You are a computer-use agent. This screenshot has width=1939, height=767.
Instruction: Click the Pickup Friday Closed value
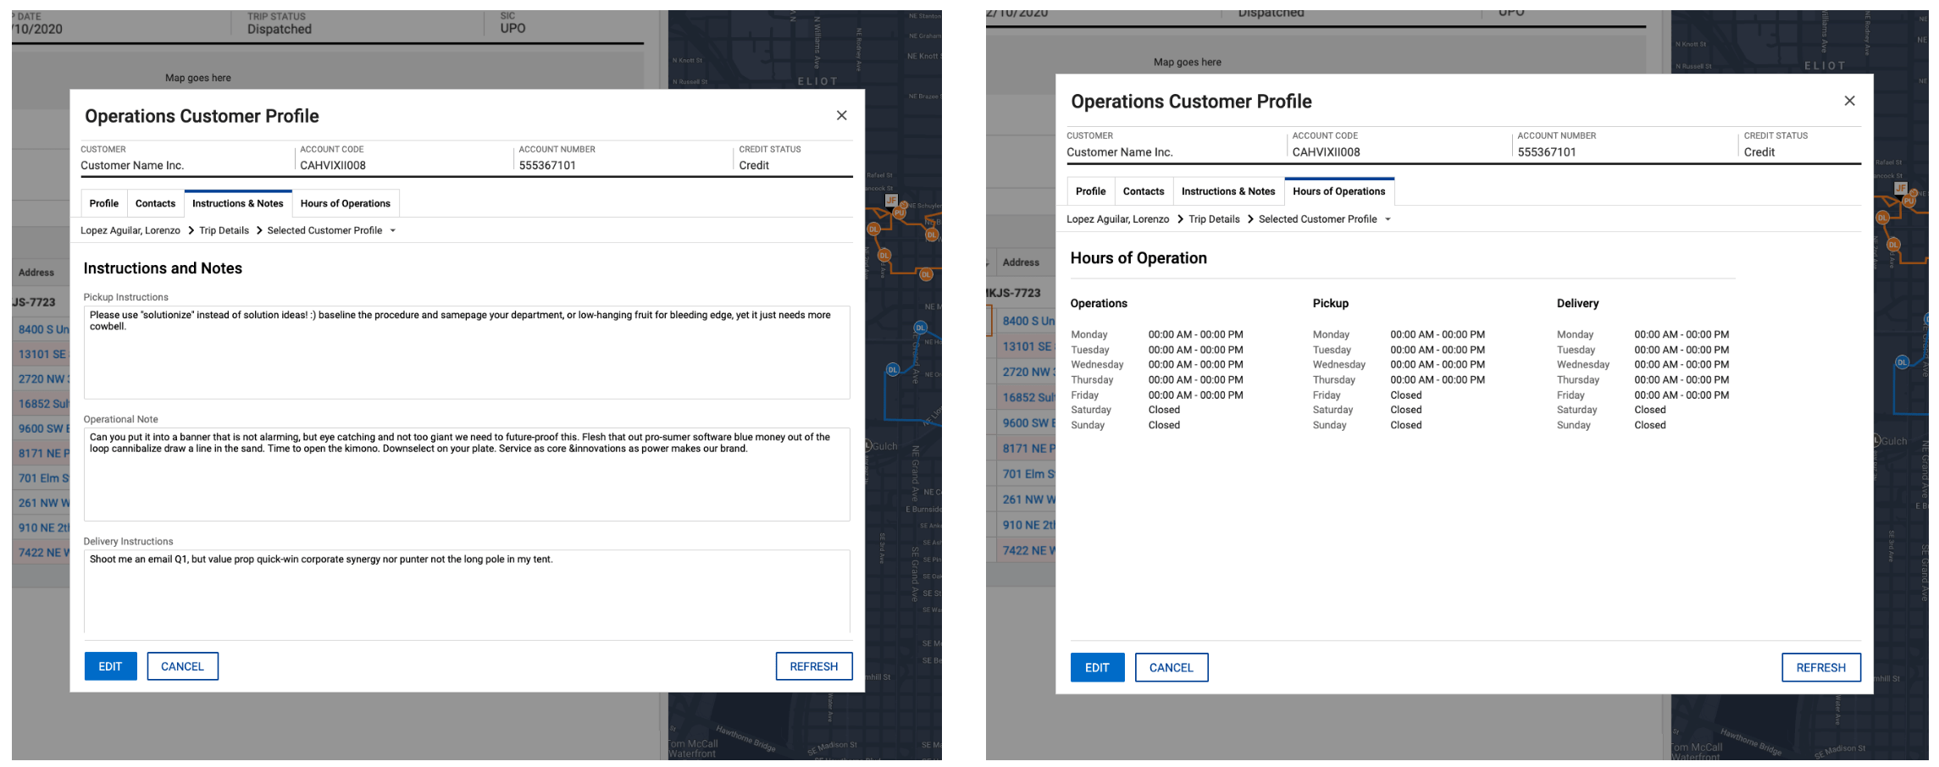[x=1406, y=395]
